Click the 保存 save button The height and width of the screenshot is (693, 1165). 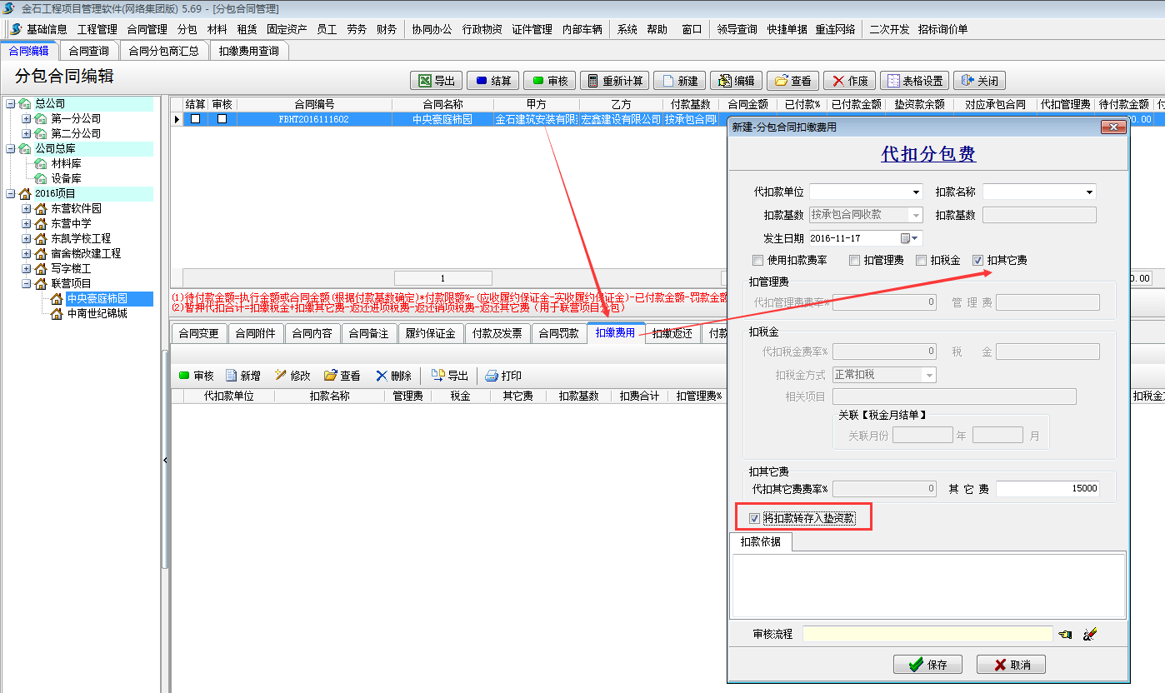(x=927, y=665)
